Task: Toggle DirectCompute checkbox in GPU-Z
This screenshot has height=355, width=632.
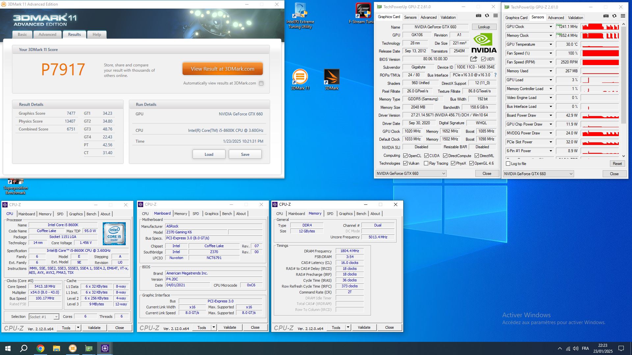Action: click(445, 156)
